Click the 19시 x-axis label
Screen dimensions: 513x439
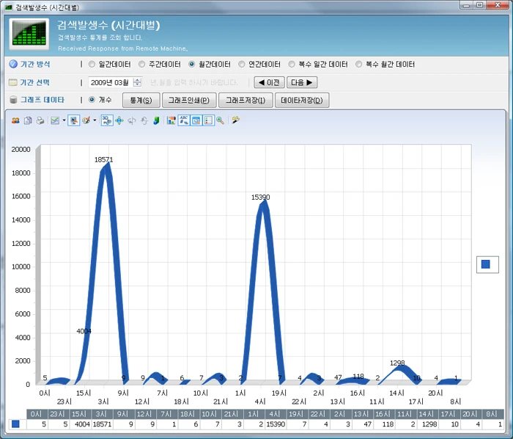coord(279,393)
